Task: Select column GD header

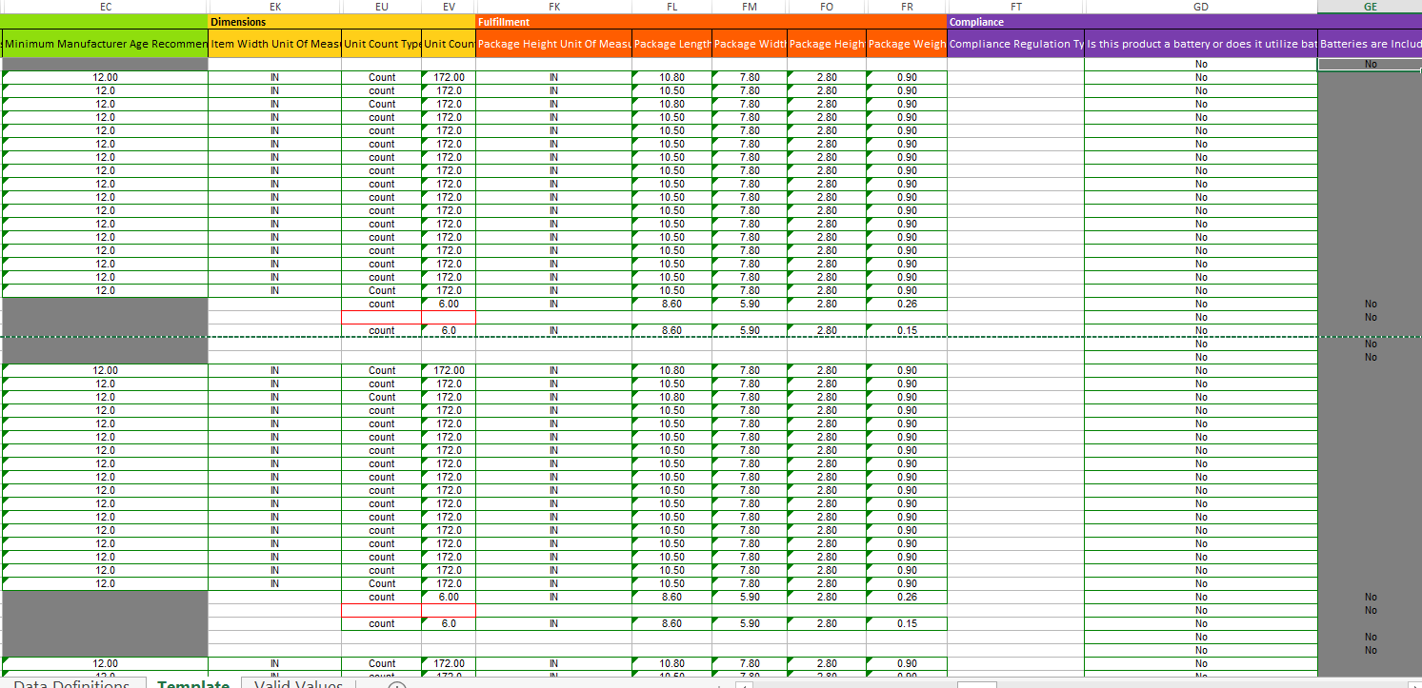Action: coord(1200,7)
